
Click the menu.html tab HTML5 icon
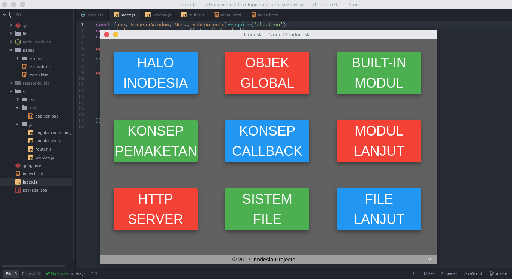coord(217,15)
